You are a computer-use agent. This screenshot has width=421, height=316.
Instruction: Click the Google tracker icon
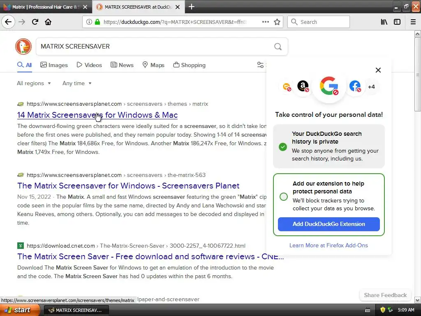(x=329, y=86)
